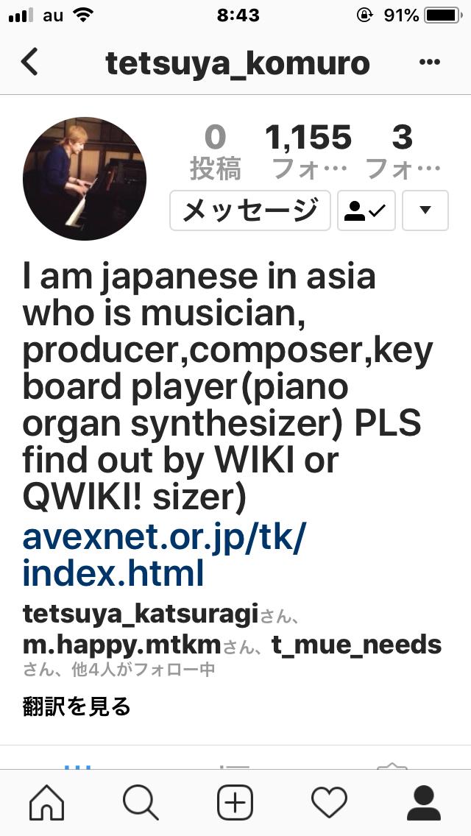View the 1,155 followers list
Screen dimensions: 471x836
[309, 152]
